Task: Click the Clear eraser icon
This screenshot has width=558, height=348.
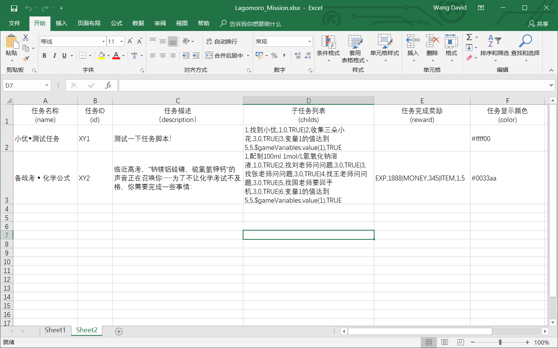Action: (469, 58)
